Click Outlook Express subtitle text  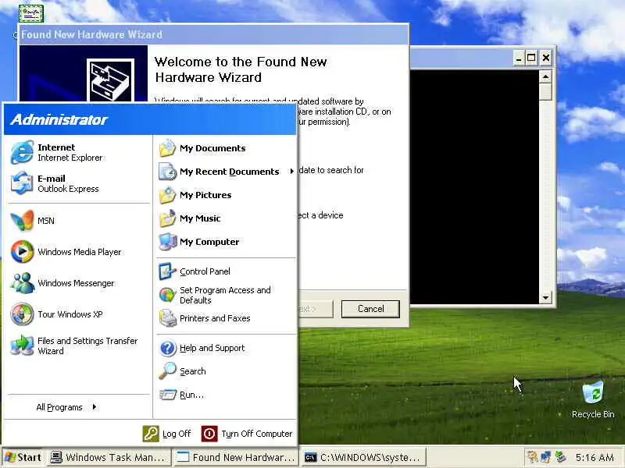(68, 189)
